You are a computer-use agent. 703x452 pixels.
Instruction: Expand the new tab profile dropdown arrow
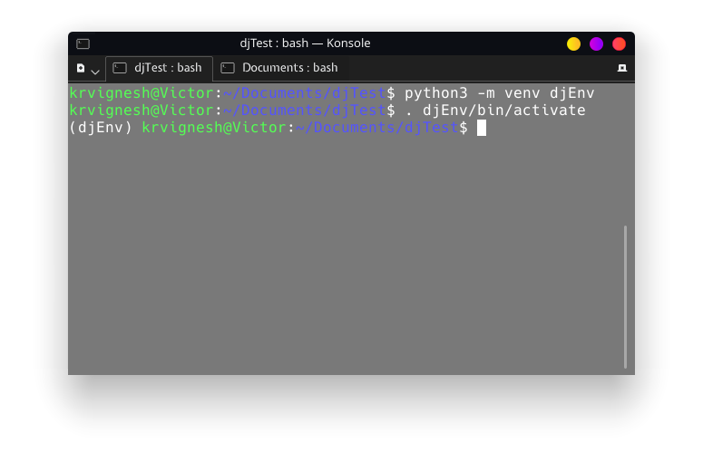point(94,72)
